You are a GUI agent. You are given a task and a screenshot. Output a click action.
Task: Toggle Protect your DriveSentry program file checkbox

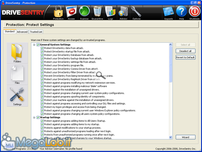tap(42, 66)
